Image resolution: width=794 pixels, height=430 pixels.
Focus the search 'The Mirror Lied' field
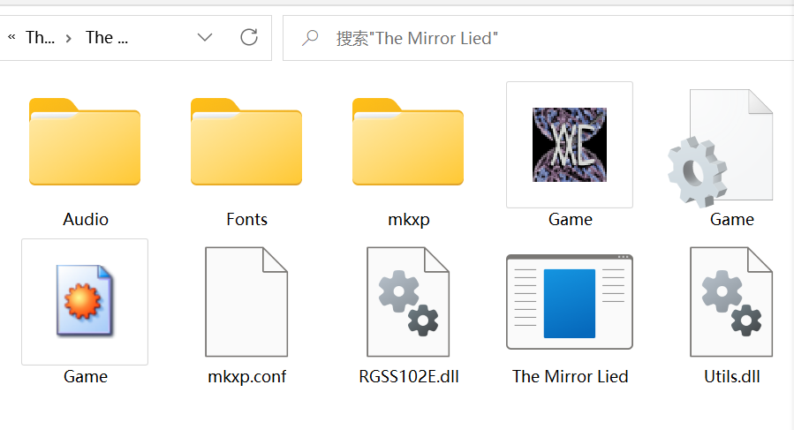(538, 38)
